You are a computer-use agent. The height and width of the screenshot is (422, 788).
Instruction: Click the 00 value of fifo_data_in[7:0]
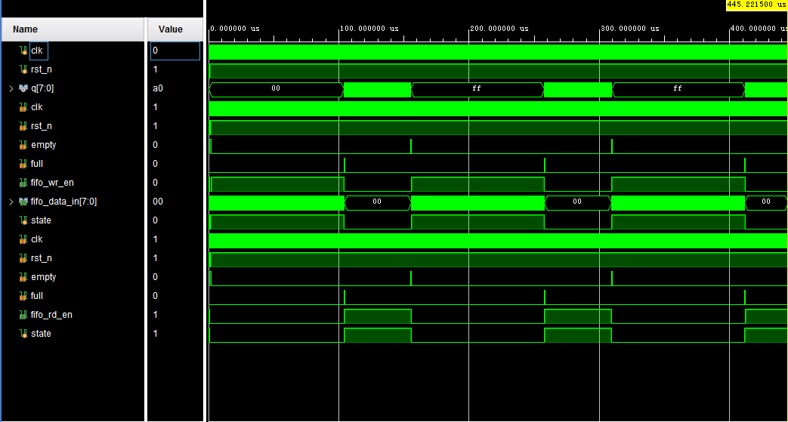pos(158,202)
